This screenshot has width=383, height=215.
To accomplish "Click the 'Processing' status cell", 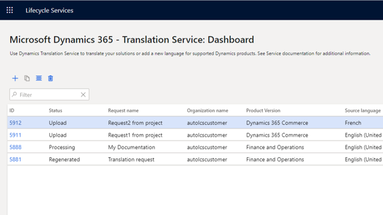I will [62, 147].
